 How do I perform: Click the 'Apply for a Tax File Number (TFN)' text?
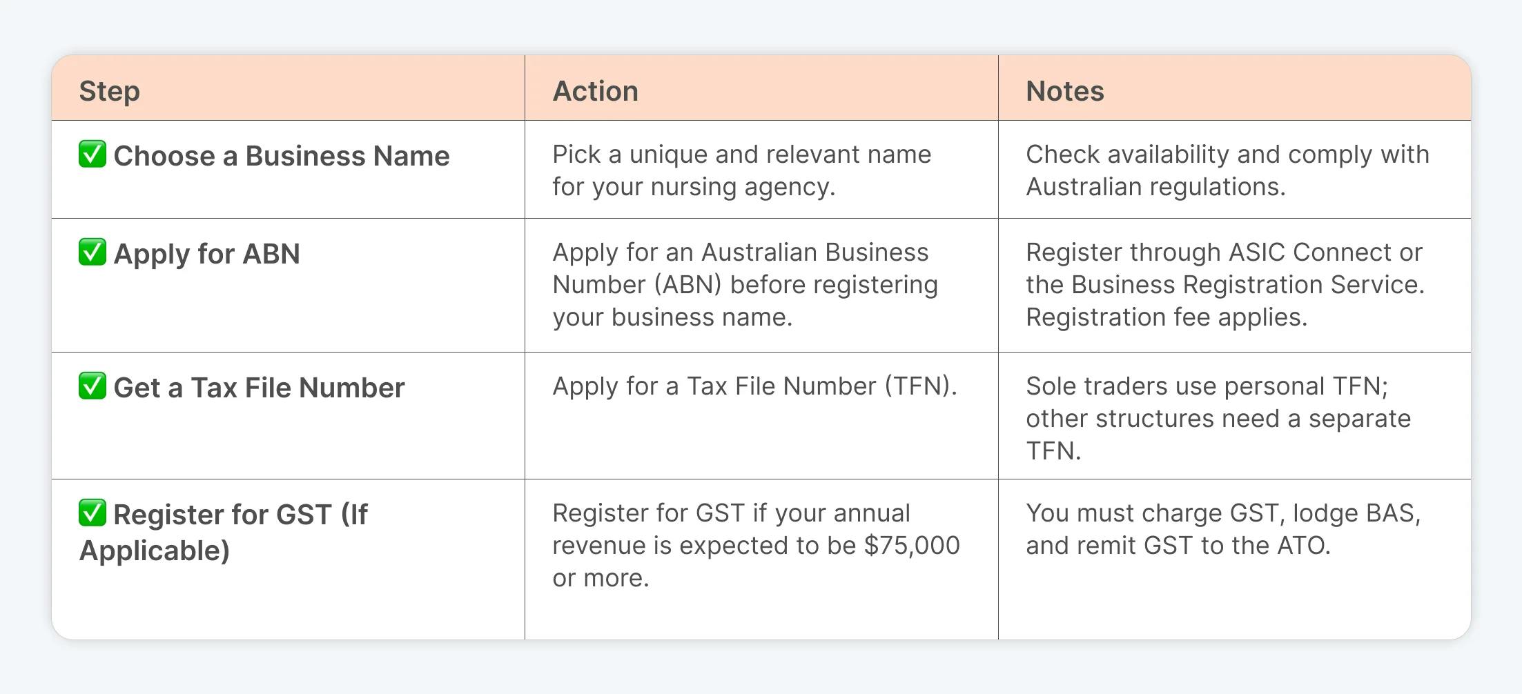[754, 386]
